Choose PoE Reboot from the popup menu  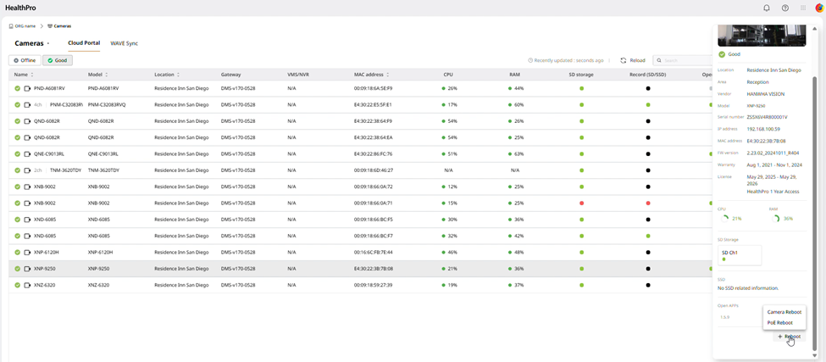click(779, 322)
